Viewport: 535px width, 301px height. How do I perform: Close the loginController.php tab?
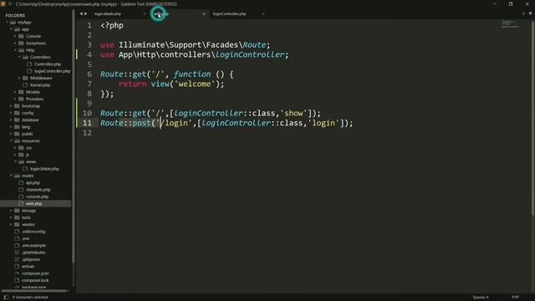point(262,14)
